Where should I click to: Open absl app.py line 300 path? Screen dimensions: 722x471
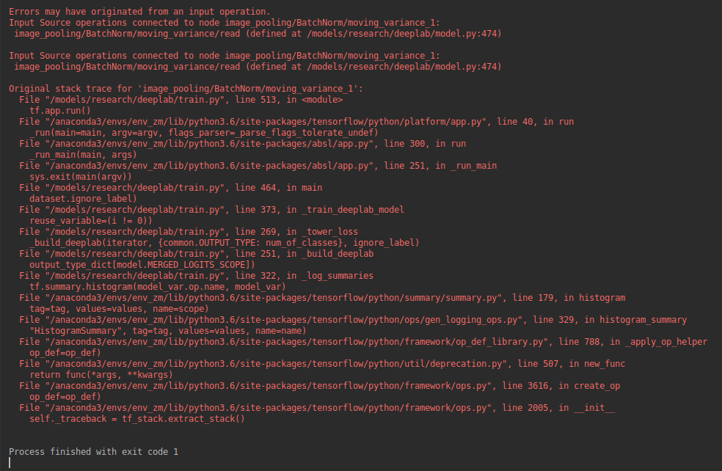tap(207, 144)
